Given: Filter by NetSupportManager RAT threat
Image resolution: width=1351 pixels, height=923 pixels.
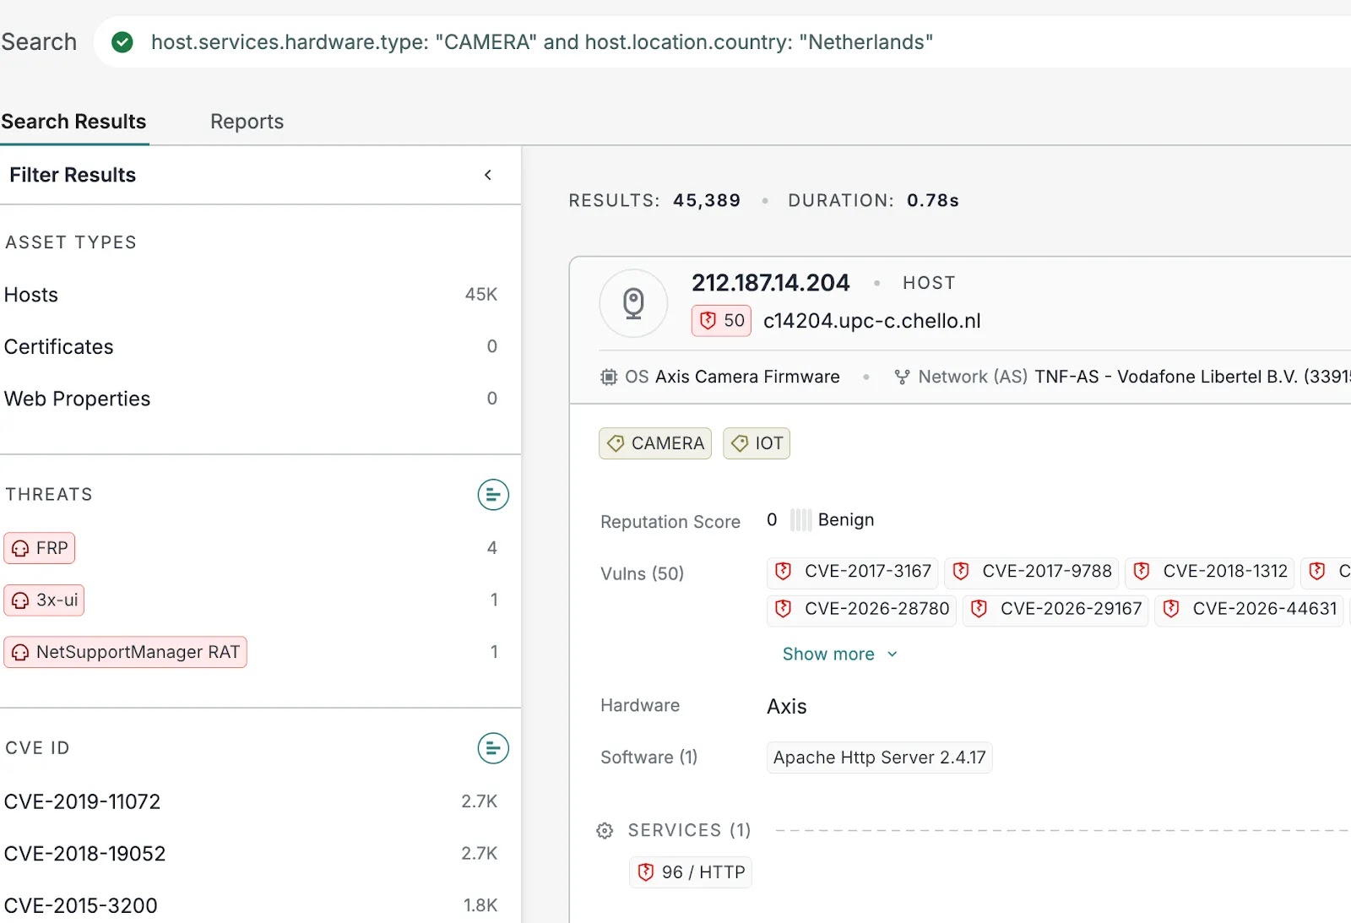Looking at the screenshot, I should click(125, 652).
